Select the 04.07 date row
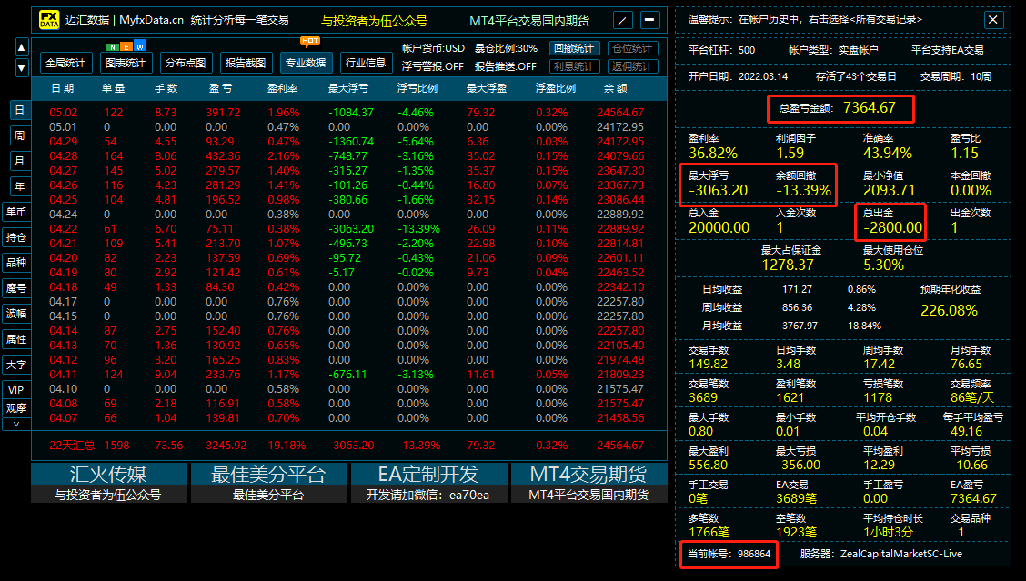Viewport: 1026px width, 581px height. (348, 418)
